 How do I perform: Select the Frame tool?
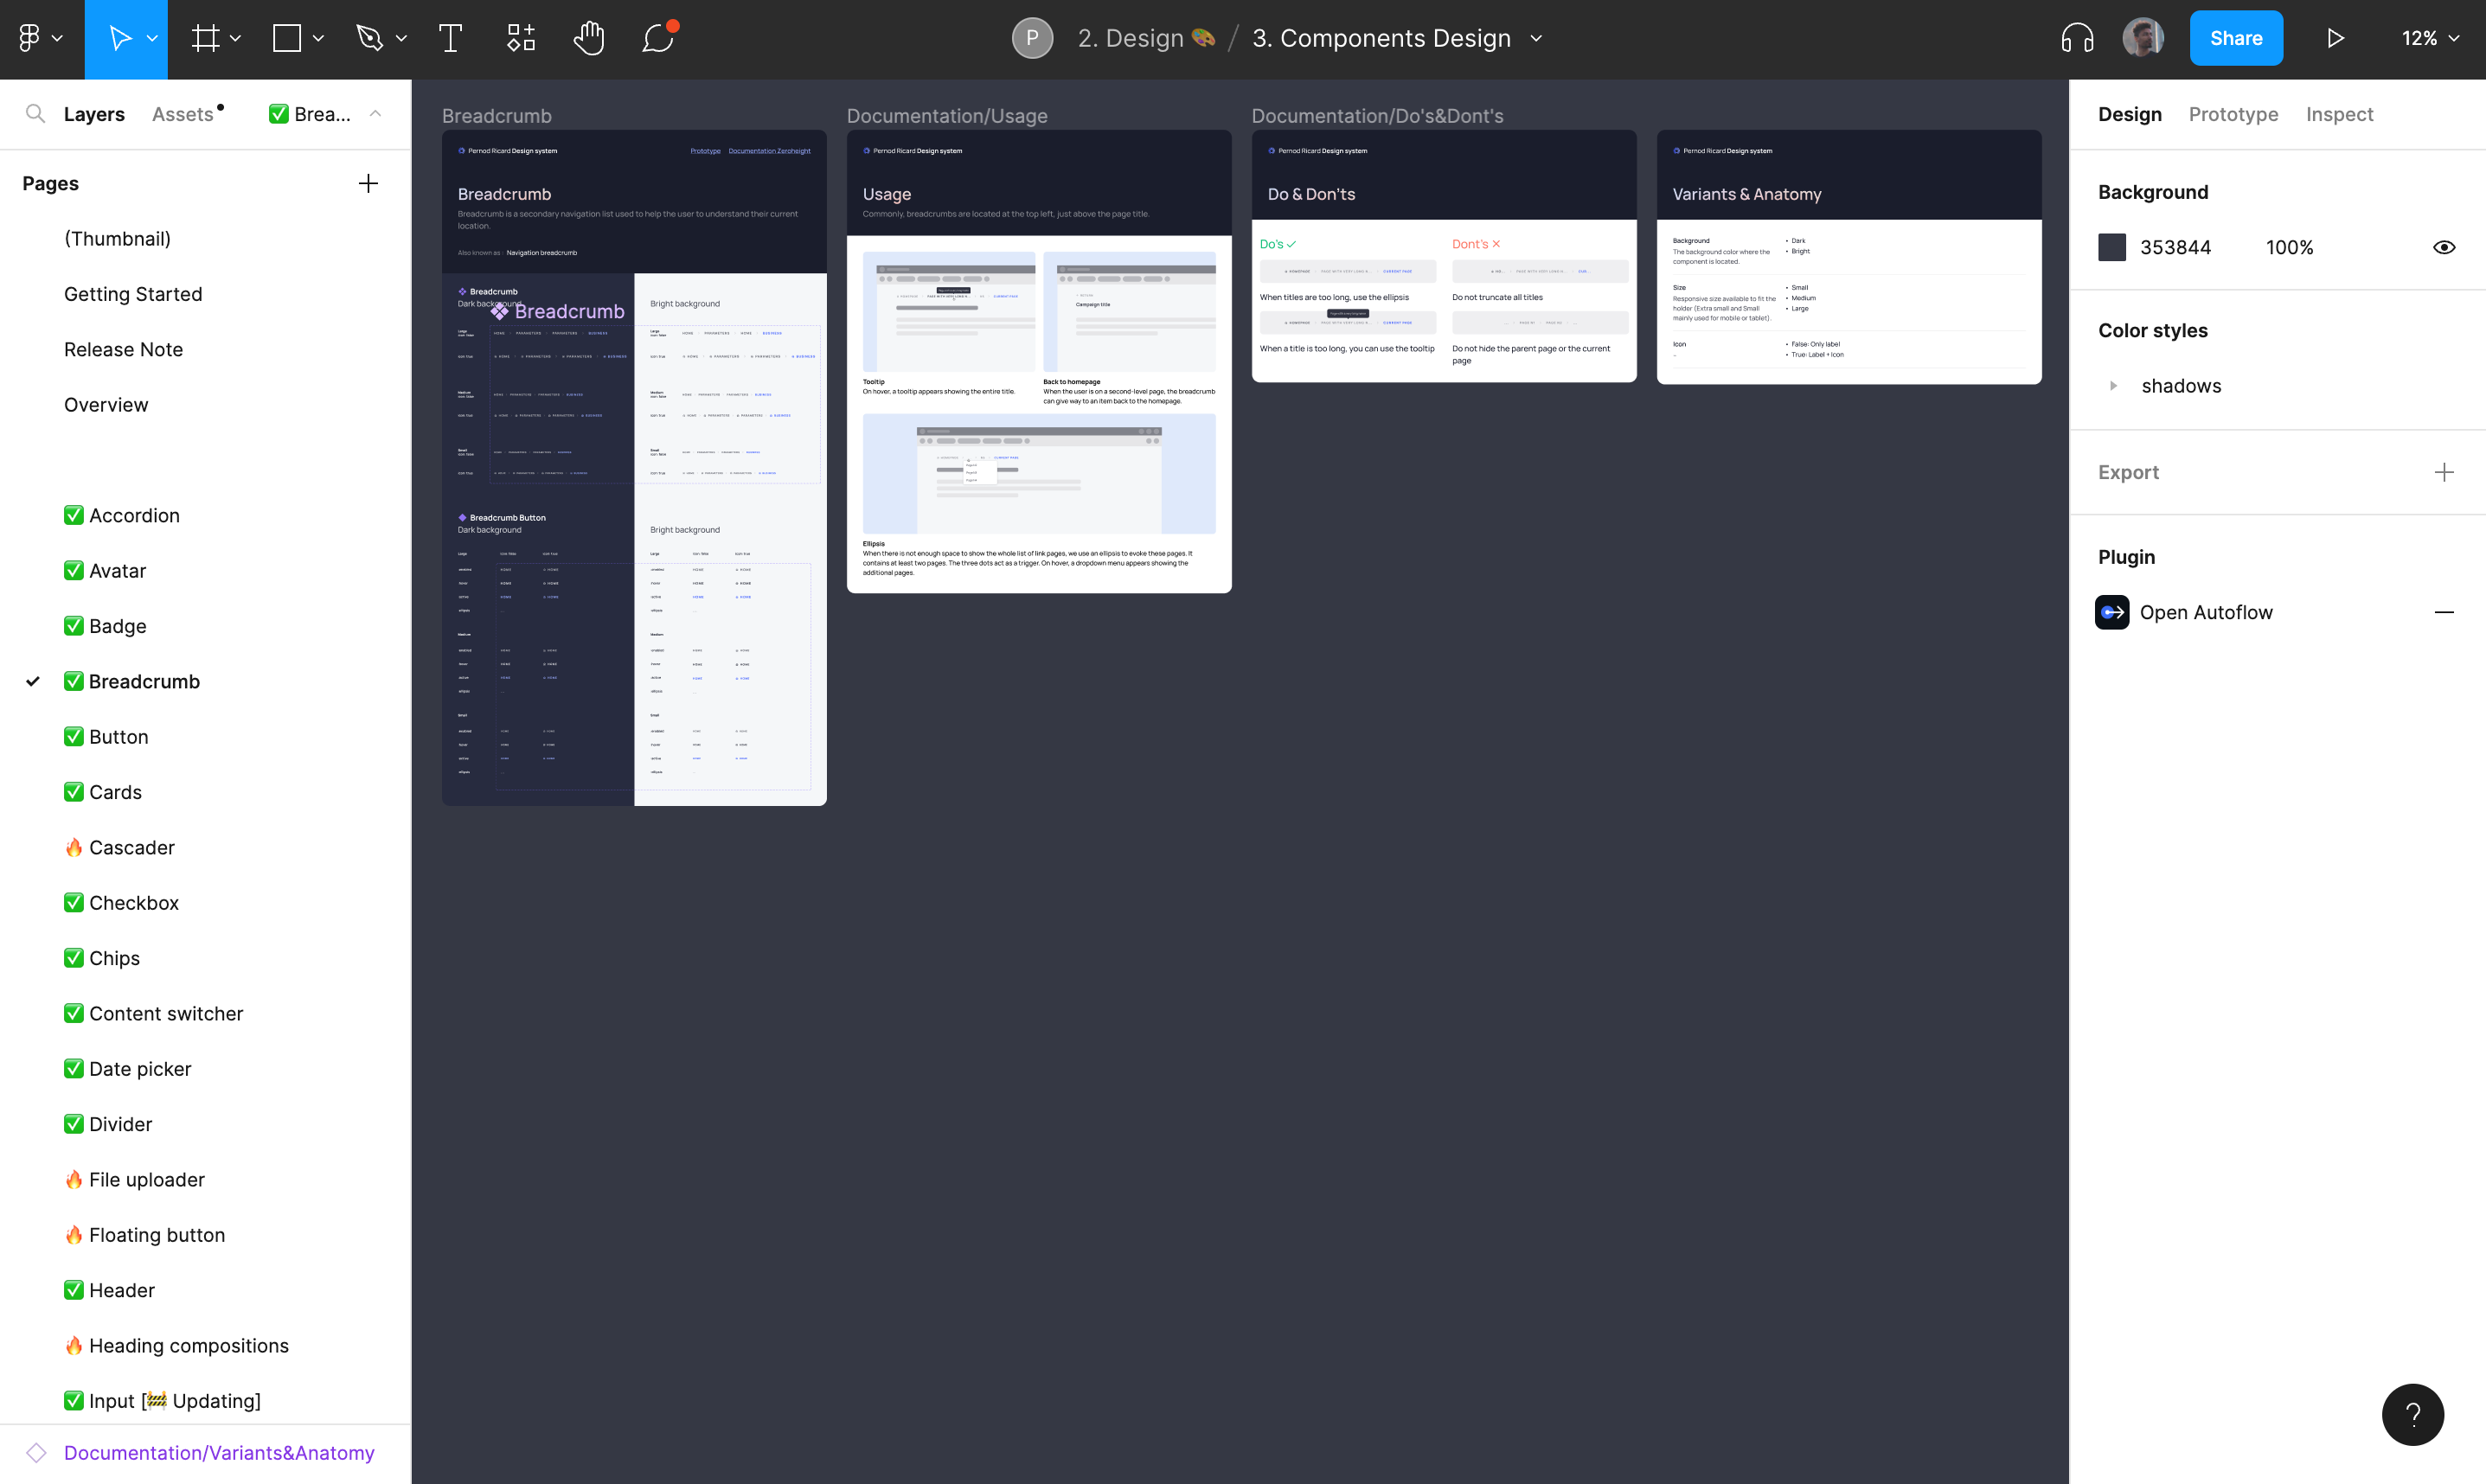205,39
